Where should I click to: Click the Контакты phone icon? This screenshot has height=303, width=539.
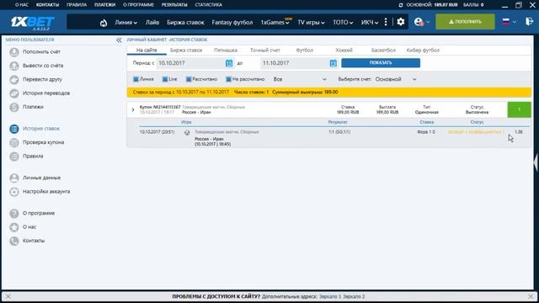click(14, 241)
